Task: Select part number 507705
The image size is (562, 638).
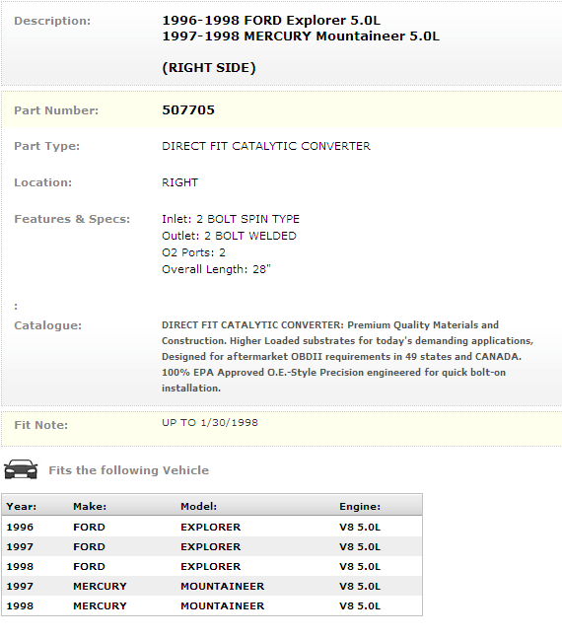Action: [188, 109]
